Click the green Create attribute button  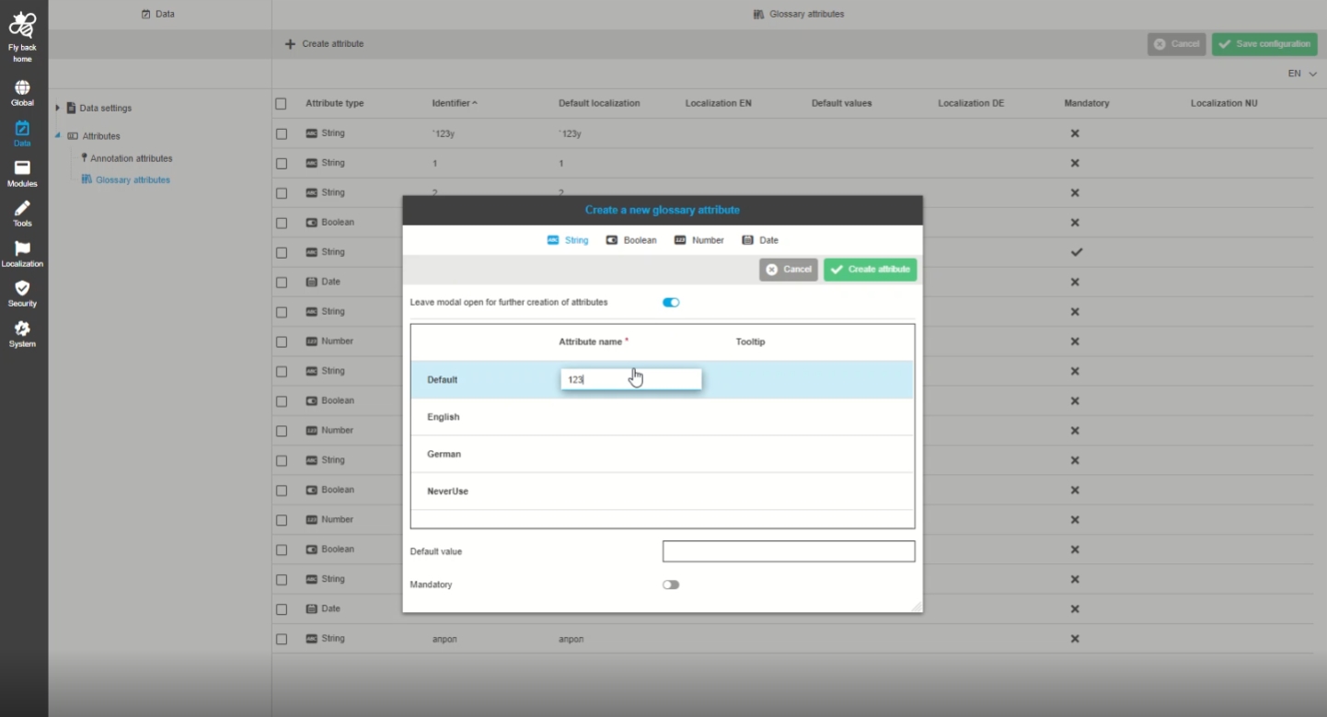[870, 270]
